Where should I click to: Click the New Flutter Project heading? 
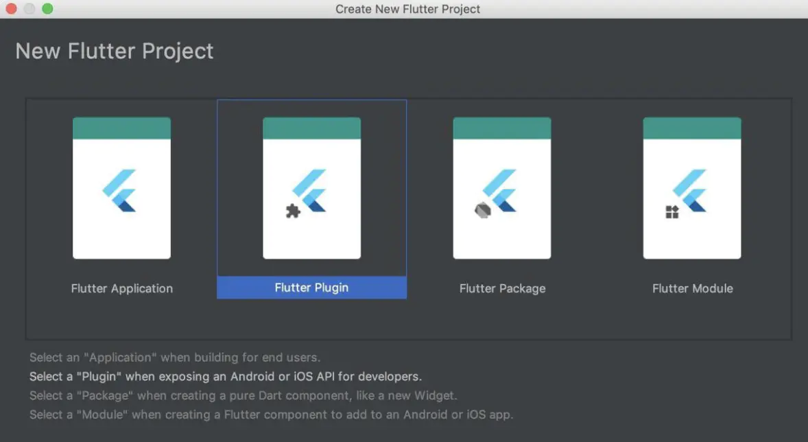(115, 51)
